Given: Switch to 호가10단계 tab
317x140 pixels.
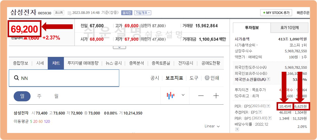Looking at the screenshot, I should (x=289, y=28).
